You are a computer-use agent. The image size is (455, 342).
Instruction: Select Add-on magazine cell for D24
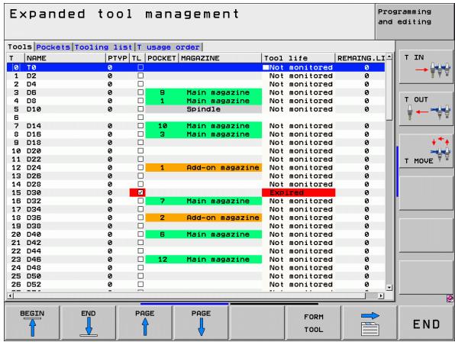point(220,168)
